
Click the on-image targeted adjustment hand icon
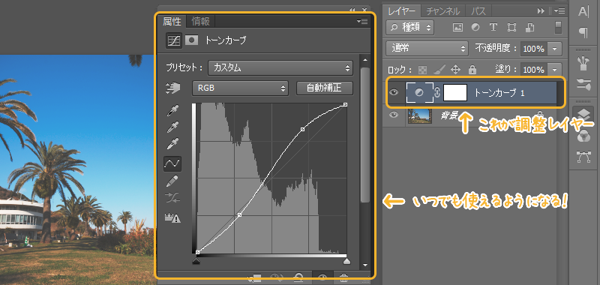tap(173, 88)
